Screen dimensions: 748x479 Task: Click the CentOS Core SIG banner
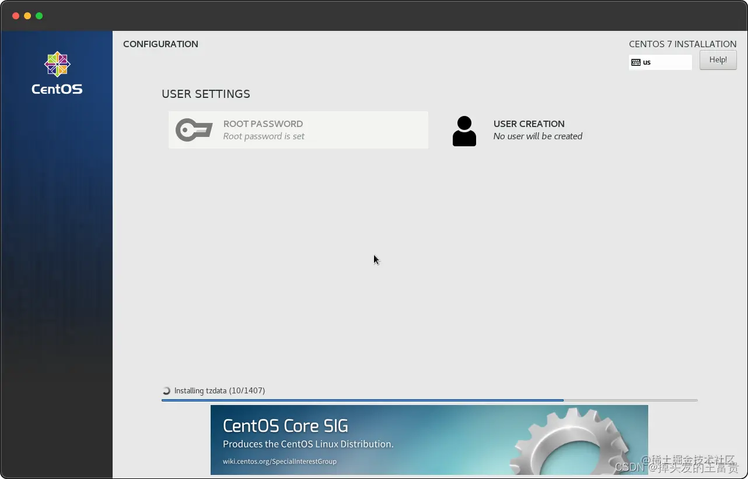click(429, 440)
